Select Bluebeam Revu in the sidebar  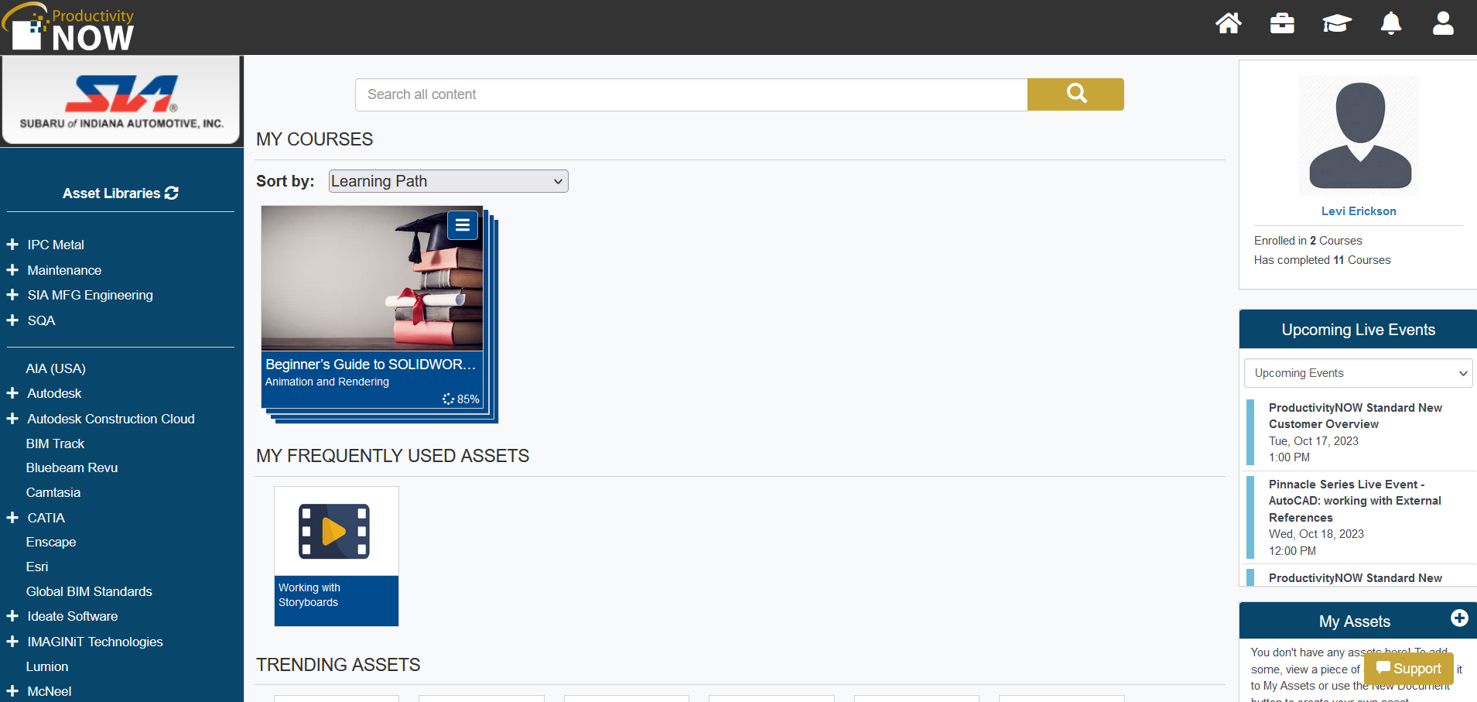click(72, 467)
